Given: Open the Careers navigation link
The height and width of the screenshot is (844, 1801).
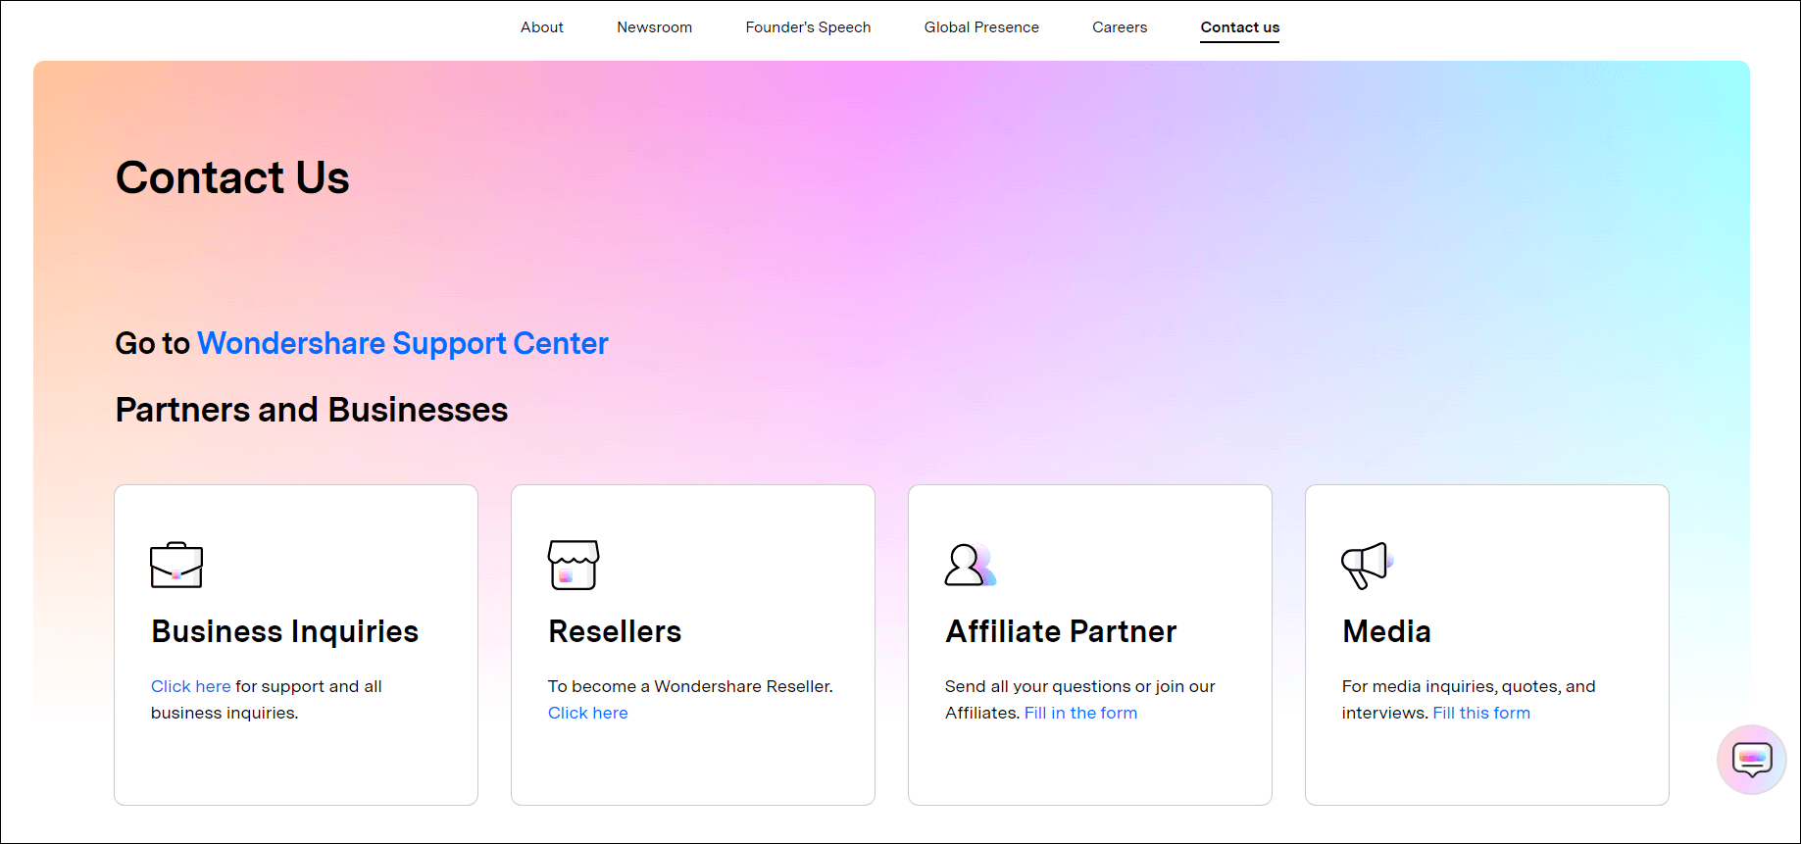Looking at the screenshot, I should tap(1120, 27).
